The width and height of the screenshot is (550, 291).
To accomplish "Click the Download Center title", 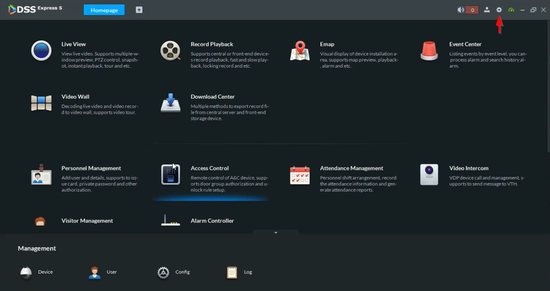I will coord(213,96).
